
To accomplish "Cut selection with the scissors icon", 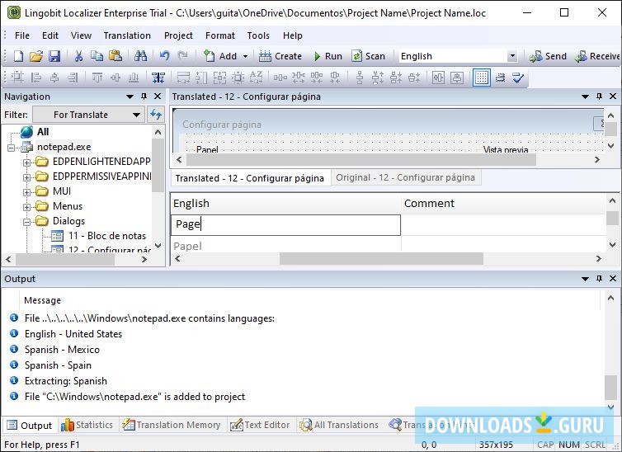I will click(78, 56).
